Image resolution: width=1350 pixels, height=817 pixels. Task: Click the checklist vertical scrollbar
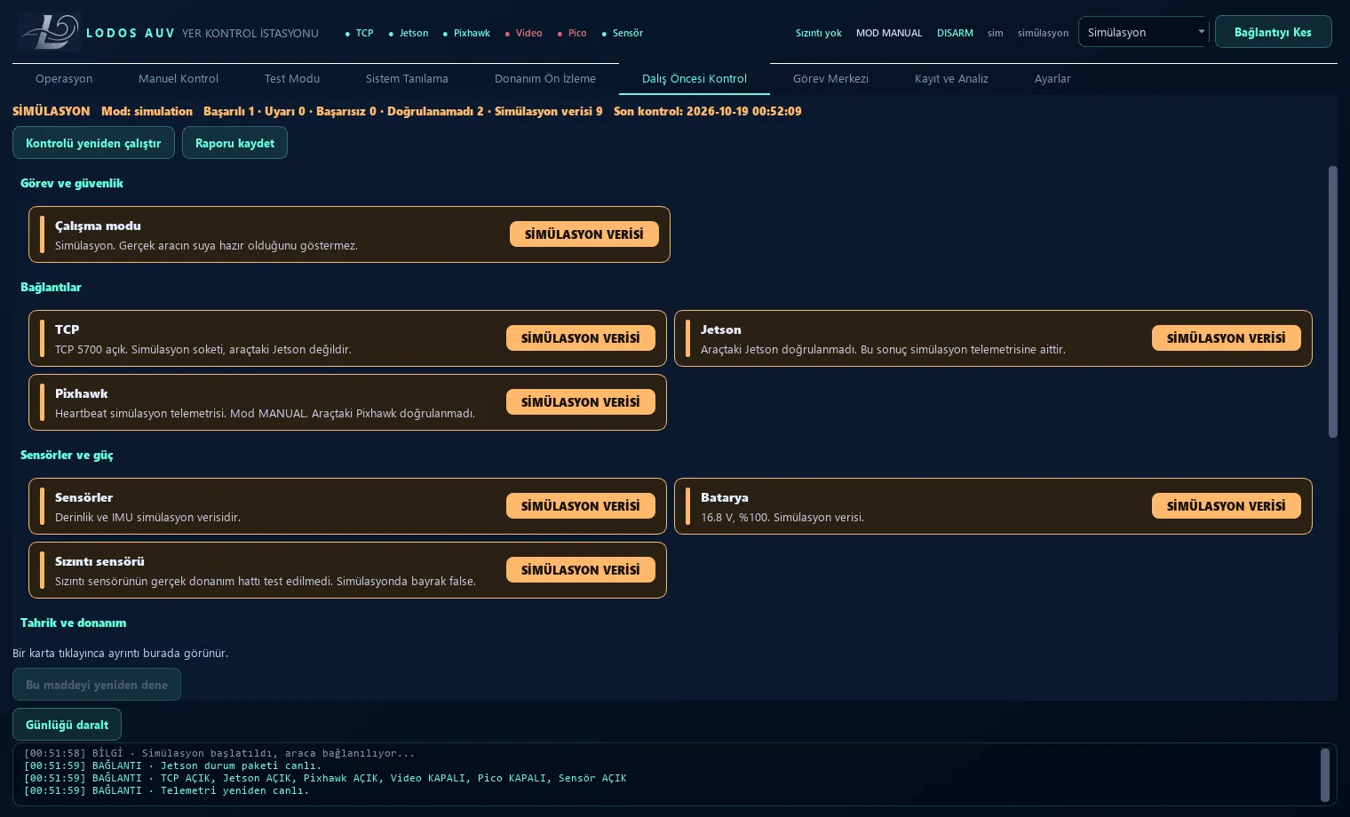pos(1332,302)
